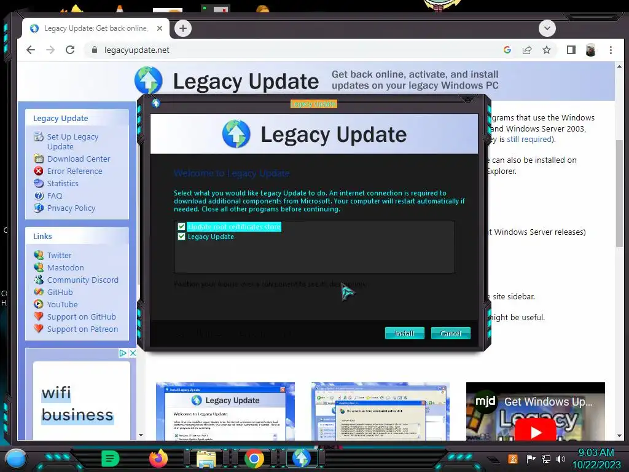This screenshot has height=472, width=629.
Task: Click the page scrollbar down arrow
Action: coord(619,436)
